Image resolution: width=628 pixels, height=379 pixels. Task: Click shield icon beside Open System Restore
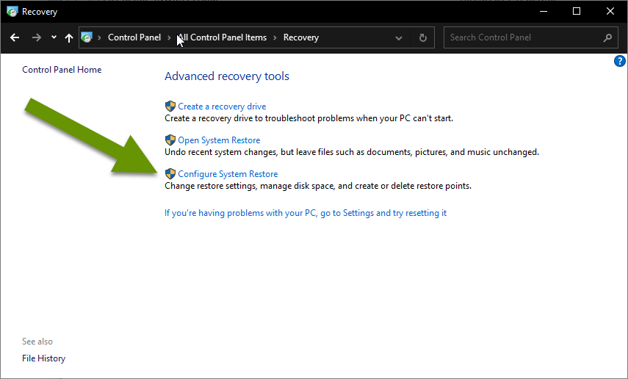pos(170,140)
